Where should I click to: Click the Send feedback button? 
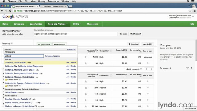(x=190, y=109)
